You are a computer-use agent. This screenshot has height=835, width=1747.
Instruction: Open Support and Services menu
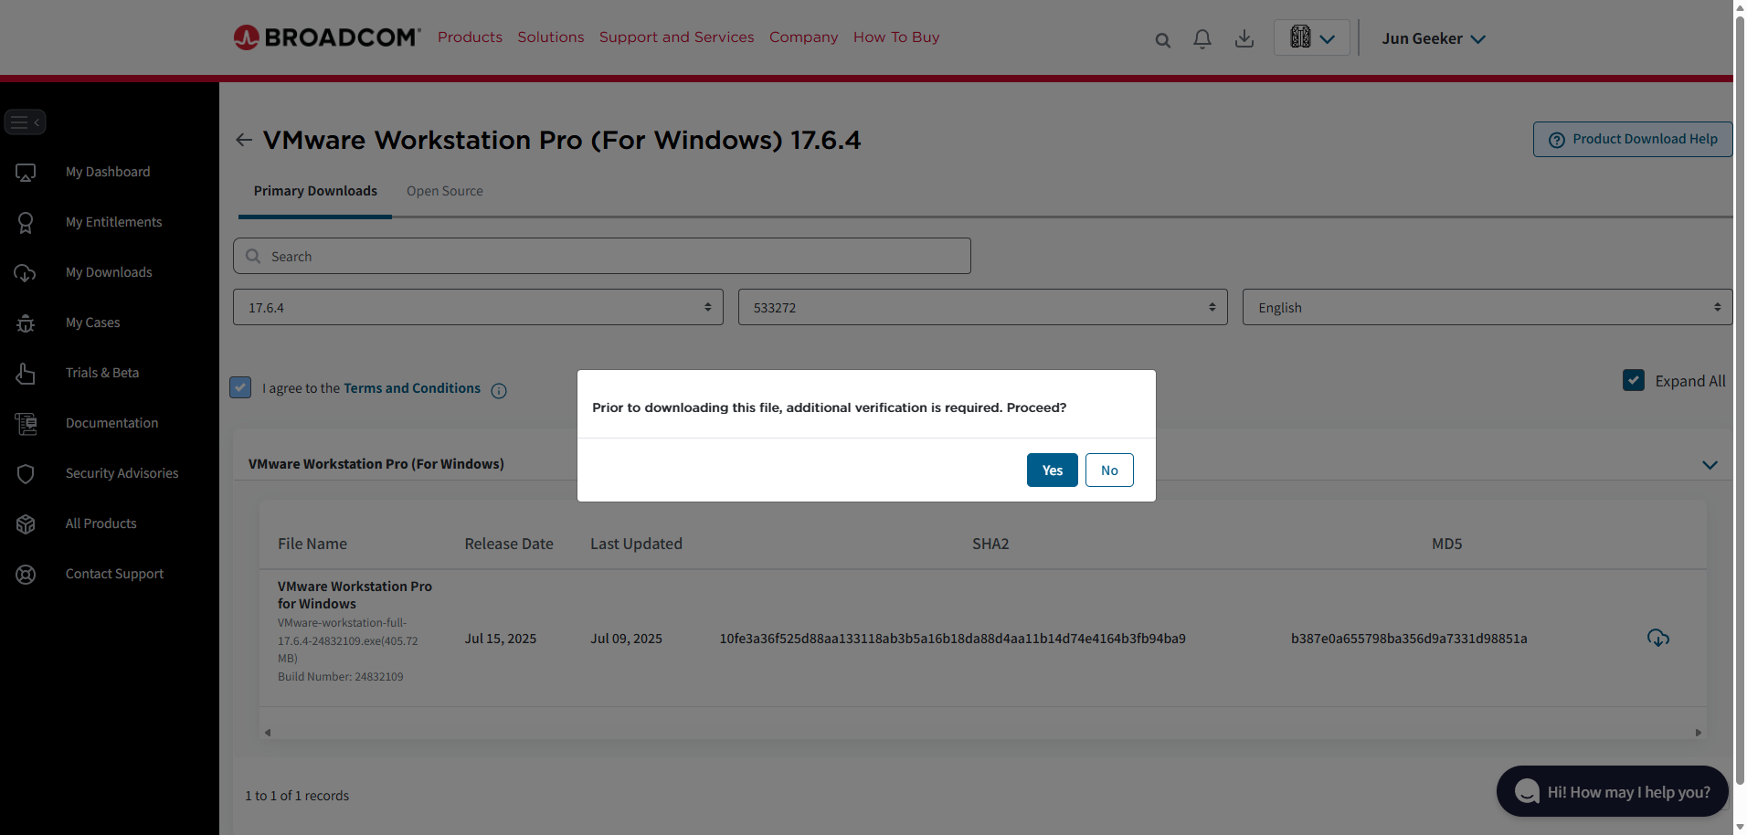click(677, 37)
